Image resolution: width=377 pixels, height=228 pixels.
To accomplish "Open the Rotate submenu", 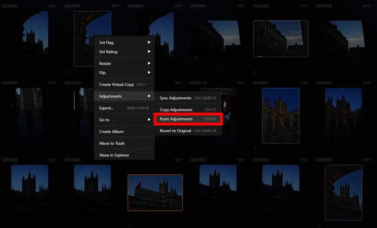I will click(x=124, y=63).
